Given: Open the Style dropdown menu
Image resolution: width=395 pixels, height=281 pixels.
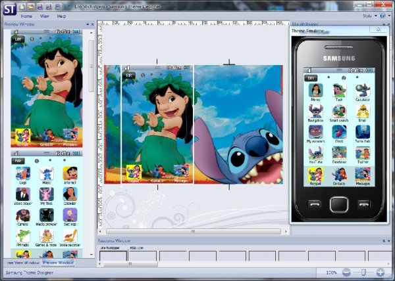Looking at the screenshot, I should pos(370,16).
